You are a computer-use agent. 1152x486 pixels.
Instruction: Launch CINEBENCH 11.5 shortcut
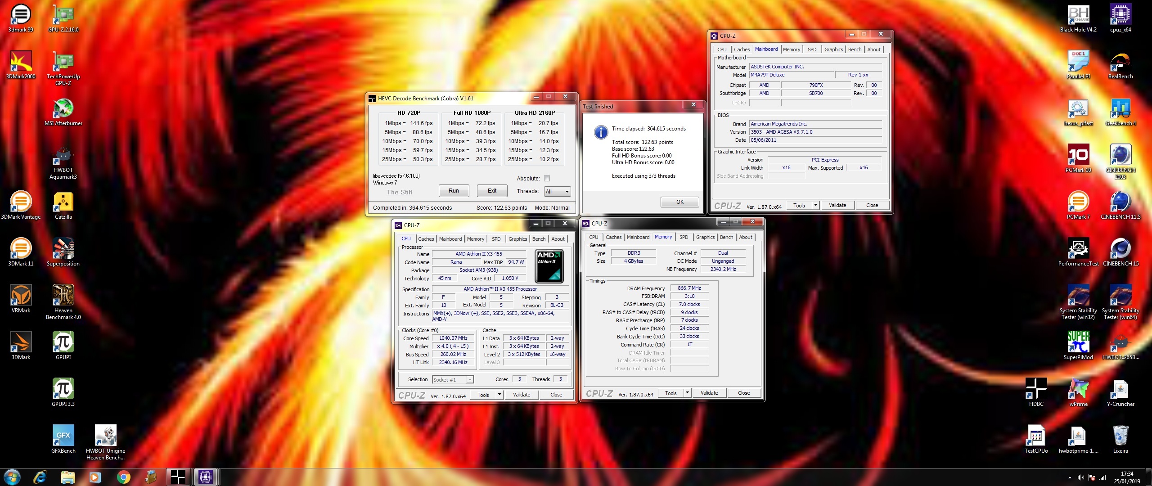pos(1120,205)
